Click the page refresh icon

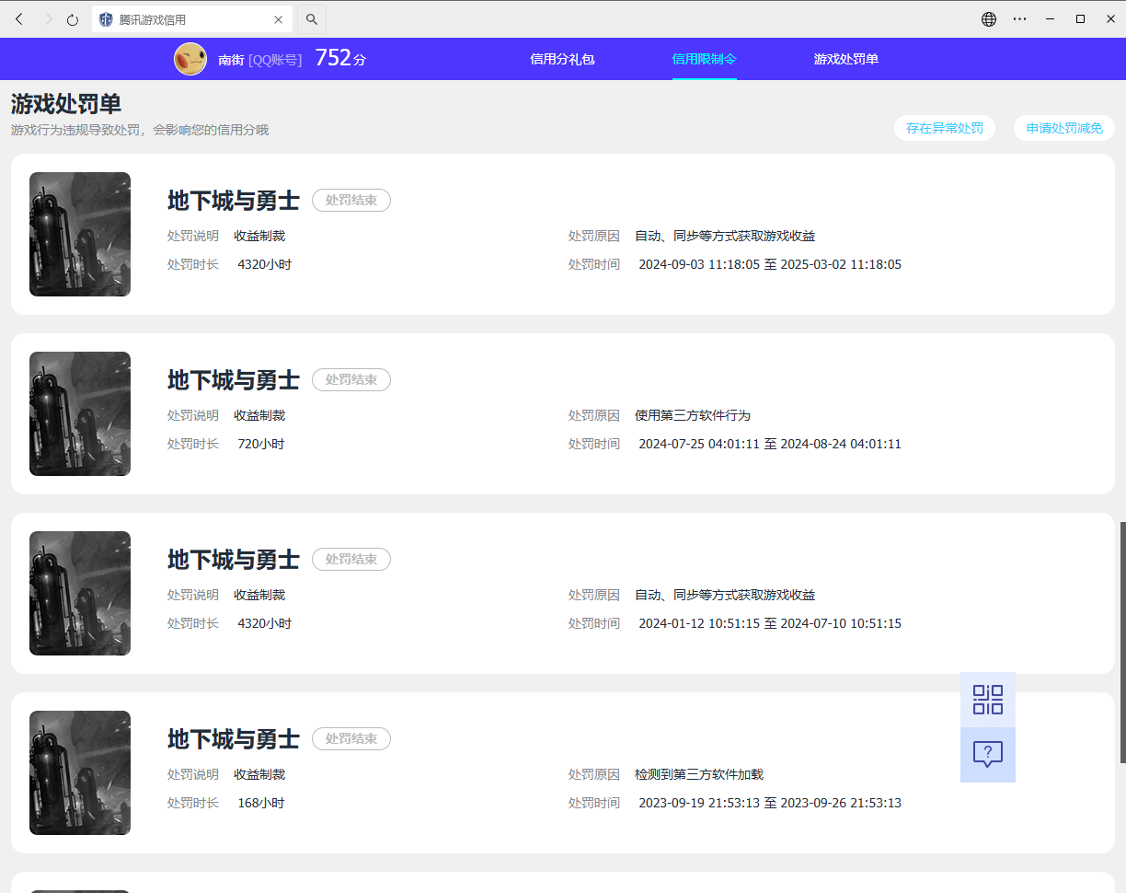click(73, 19)
